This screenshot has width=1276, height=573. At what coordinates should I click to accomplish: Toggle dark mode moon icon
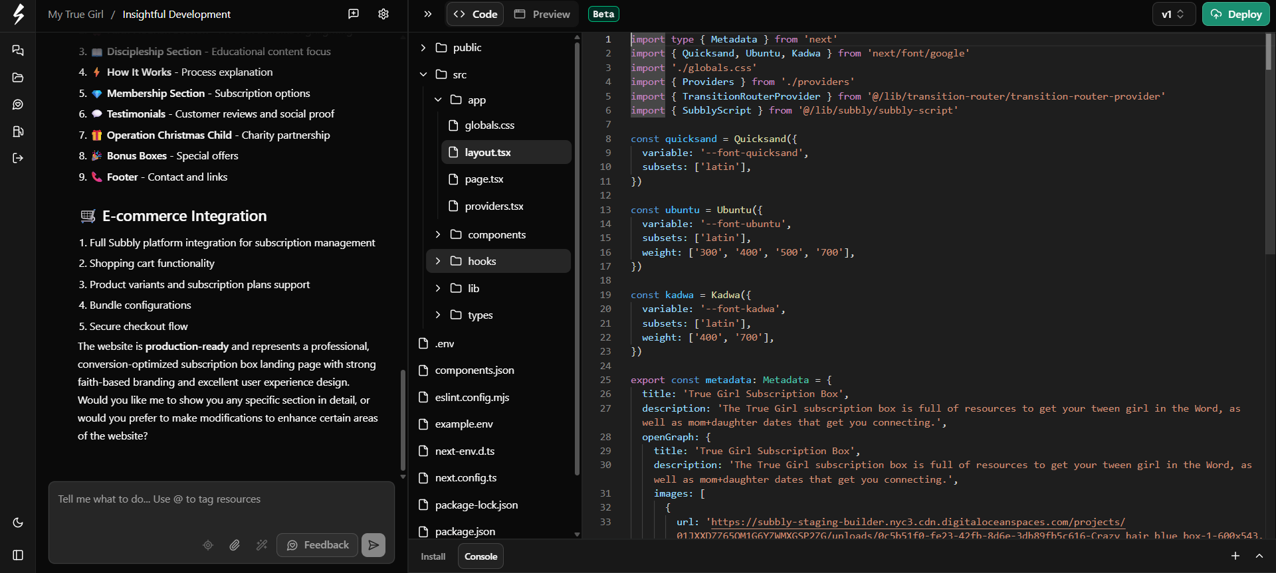point(18,523)
